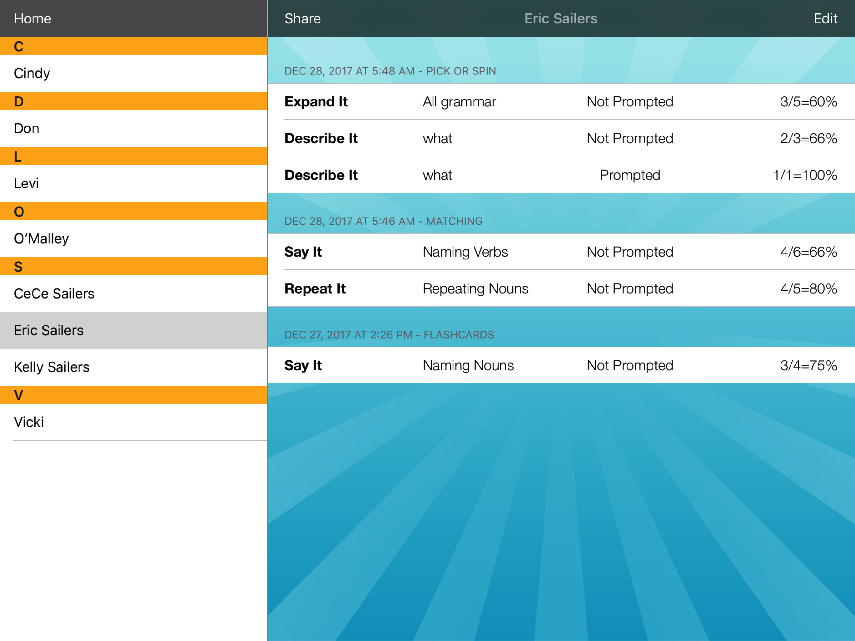Choose Vicki in the student list

coord(133,422)
